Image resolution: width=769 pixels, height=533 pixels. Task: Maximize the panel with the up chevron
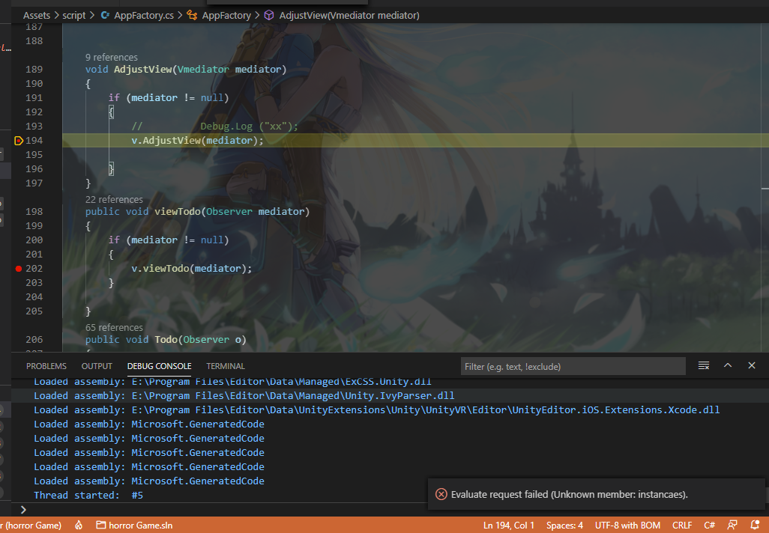tap(728, 366)
